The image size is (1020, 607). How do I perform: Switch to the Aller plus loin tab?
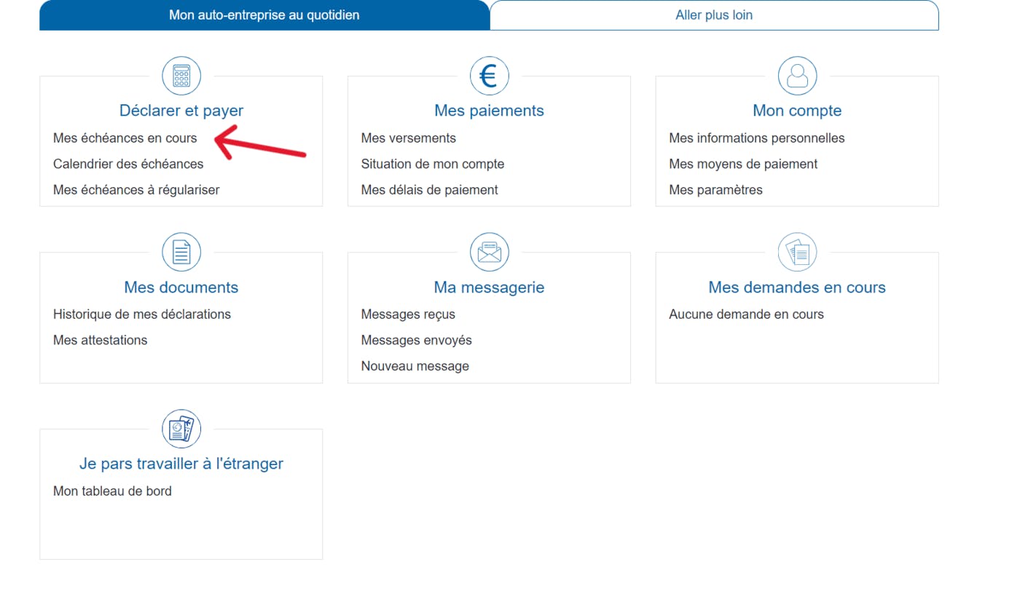coord(714,15)
